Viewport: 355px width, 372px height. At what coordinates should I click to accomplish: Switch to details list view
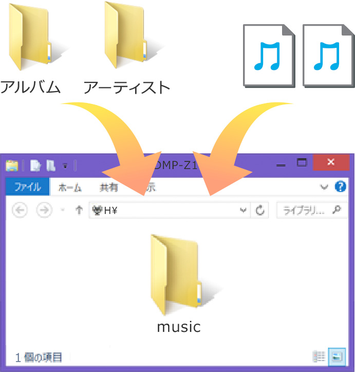point(320,356)
